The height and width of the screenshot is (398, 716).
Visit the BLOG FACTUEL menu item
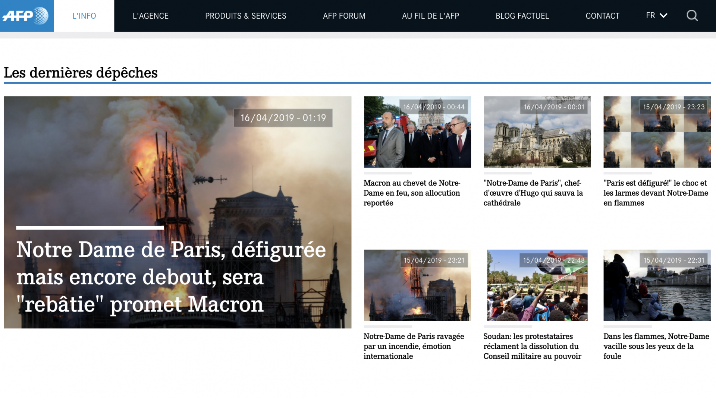click(522, 16)
